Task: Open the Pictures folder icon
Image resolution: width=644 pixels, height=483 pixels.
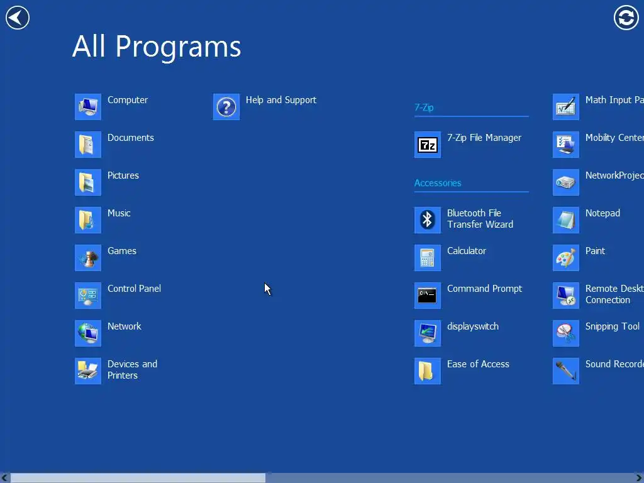Action: [88, 182]
